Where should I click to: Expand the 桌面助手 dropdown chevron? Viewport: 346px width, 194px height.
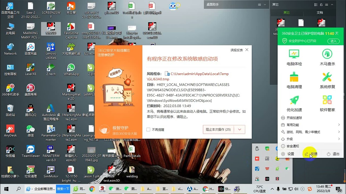[265, 5]
